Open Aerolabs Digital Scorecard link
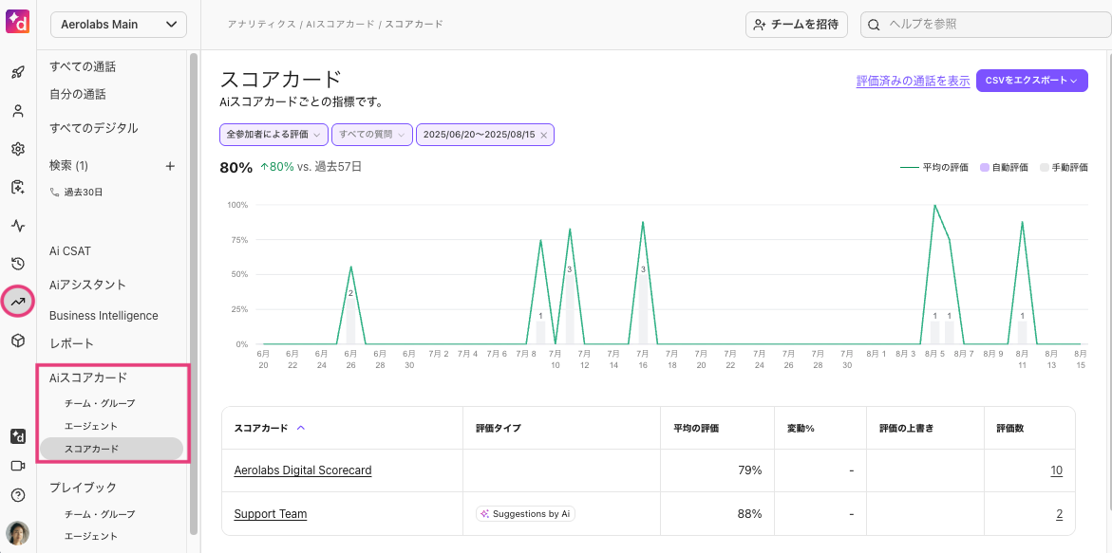The image size is (1112, 553). 303,470
